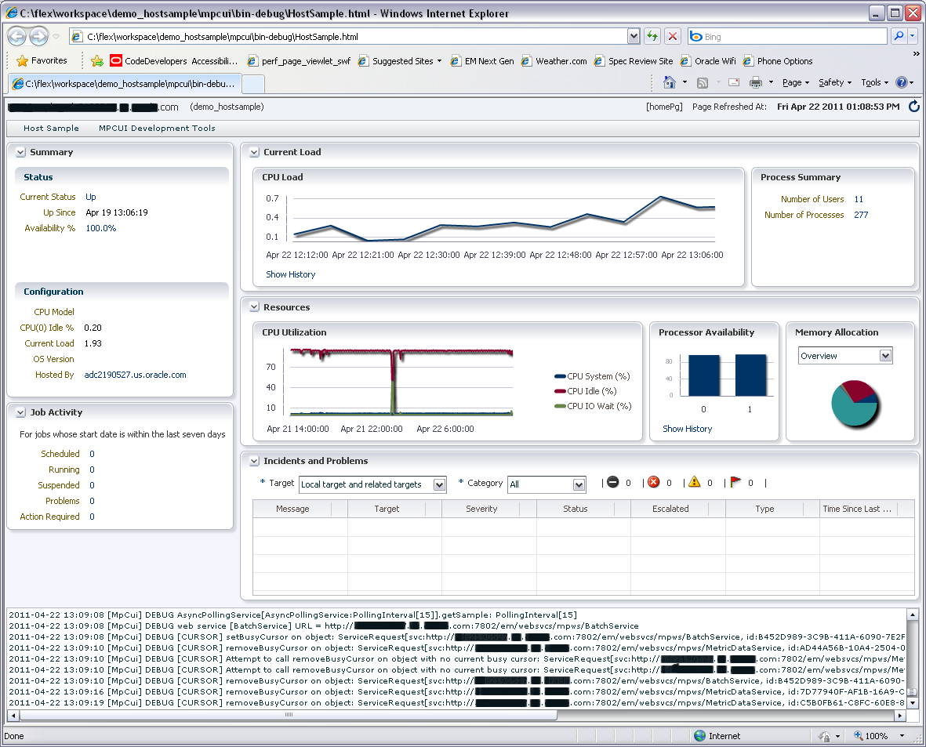This screenshot has width=926, height=747.
Task: Click the log horizontal scrollbar thumb
Action: (x=289, y=715)
